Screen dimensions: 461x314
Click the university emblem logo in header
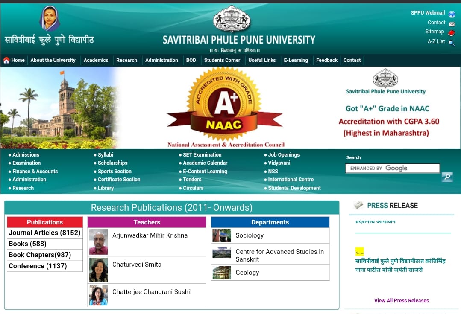(232, 19)
